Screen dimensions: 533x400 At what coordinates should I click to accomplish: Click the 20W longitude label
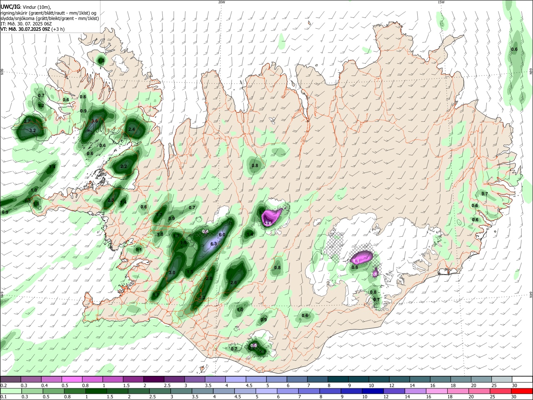[222, 2]
